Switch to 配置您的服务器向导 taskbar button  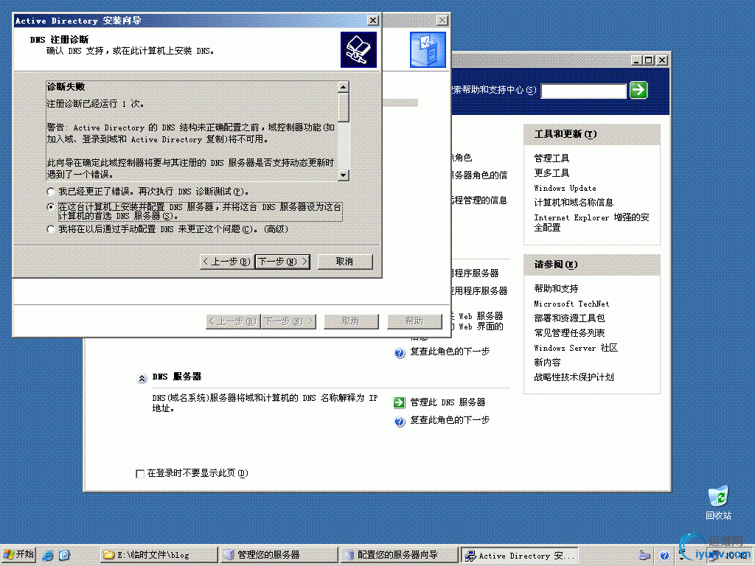pyautogui.click(x=399, y=556)
